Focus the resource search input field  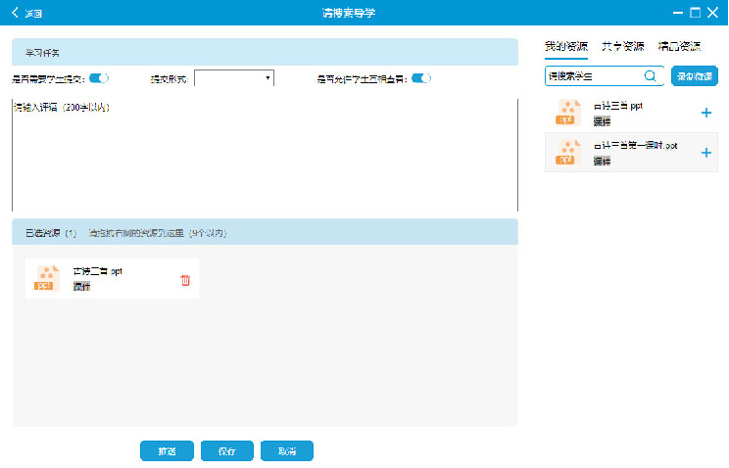pyautogui.click(x=593, y=75)
